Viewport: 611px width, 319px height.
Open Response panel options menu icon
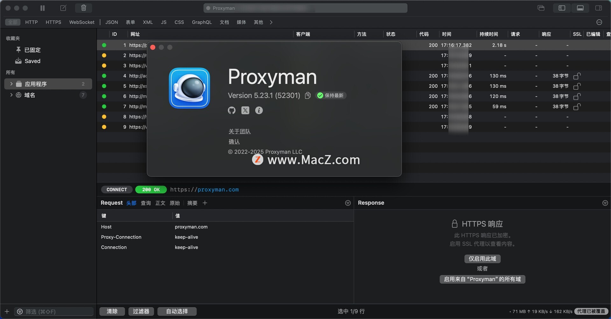click(x=605, y=203)
